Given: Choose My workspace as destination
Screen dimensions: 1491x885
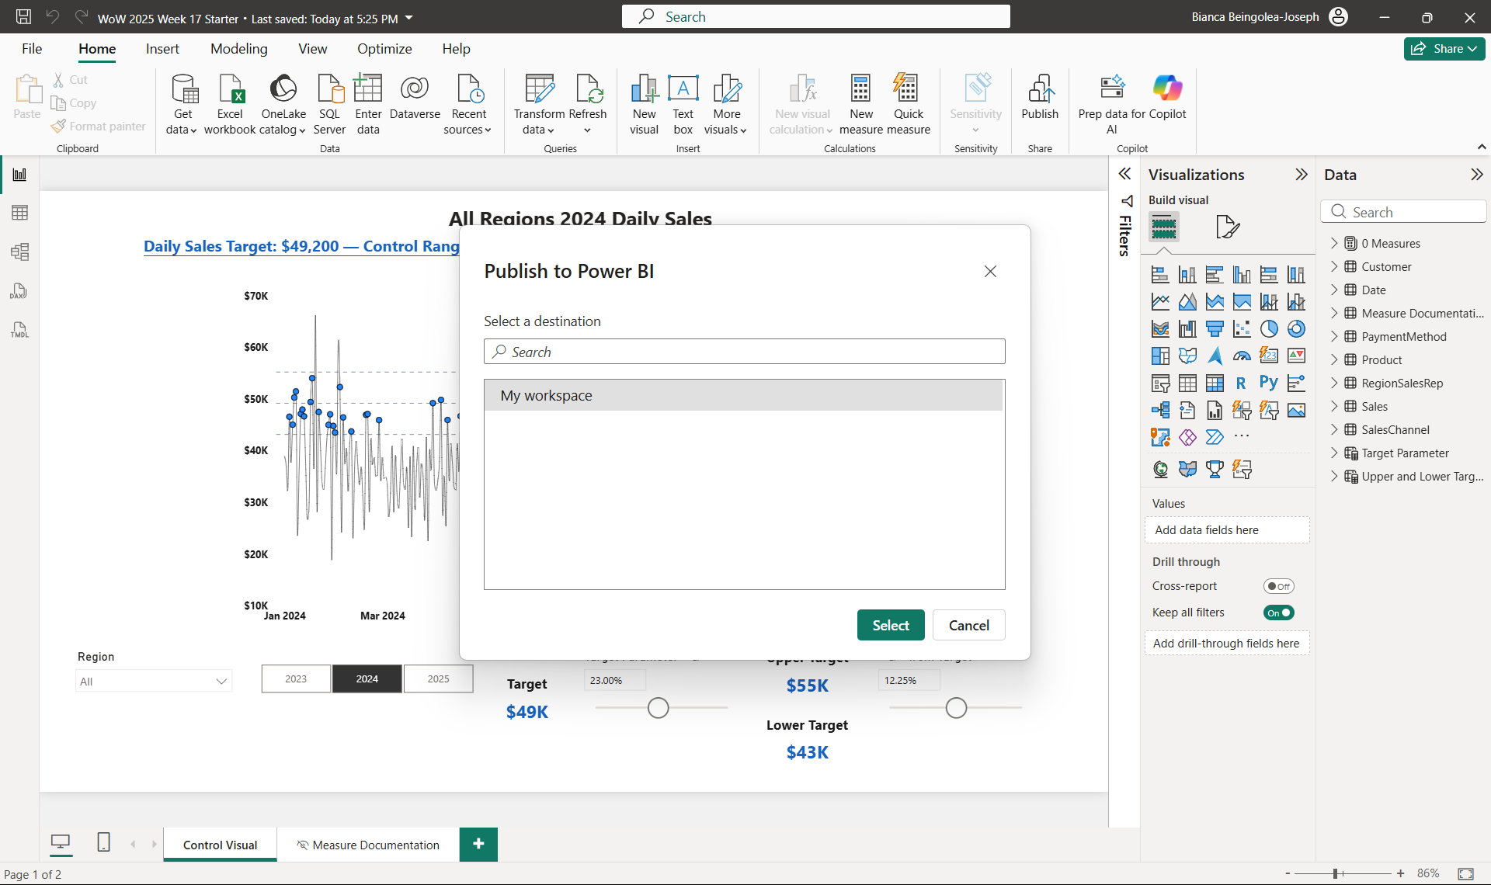Looking at the screenshot, I should pyautogui.click(x=743, y=395).
